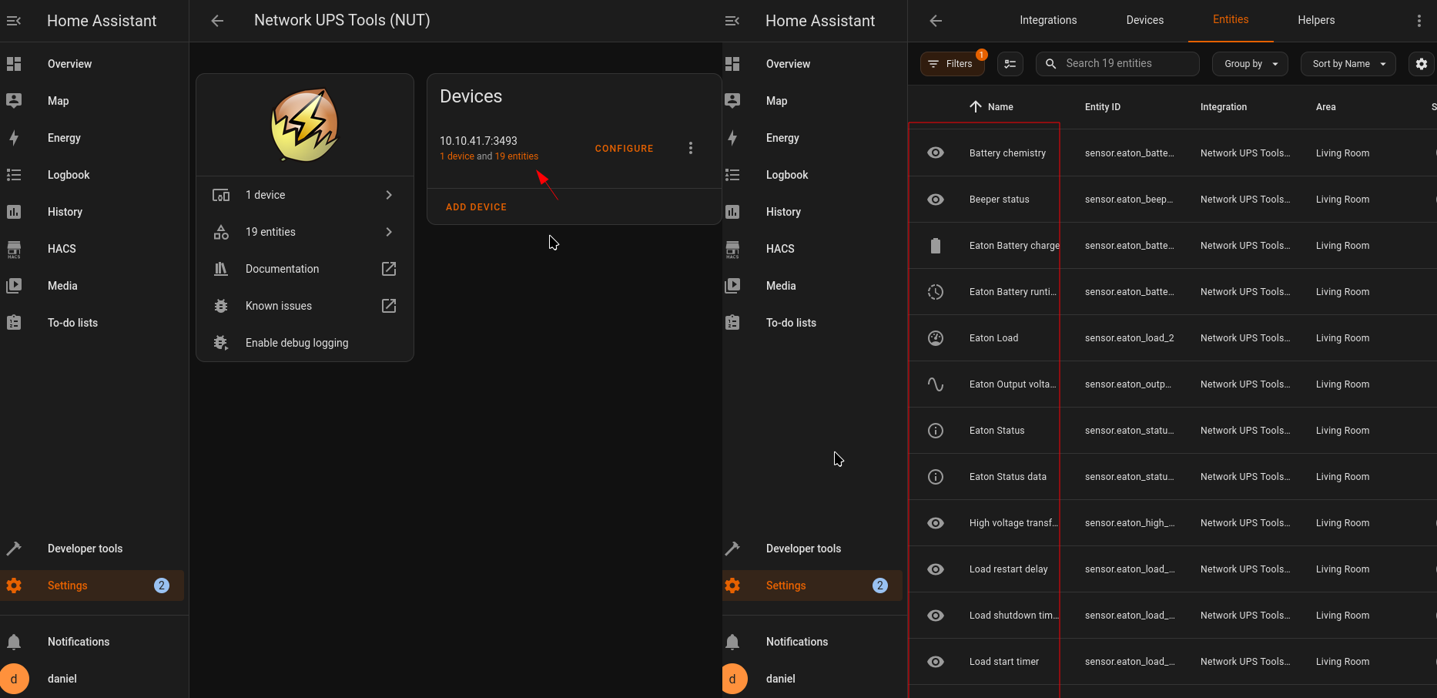Viewport: 1437px width, 698px height.
Task: Click the ADD DEVICE button
Action: click(476, 207)
